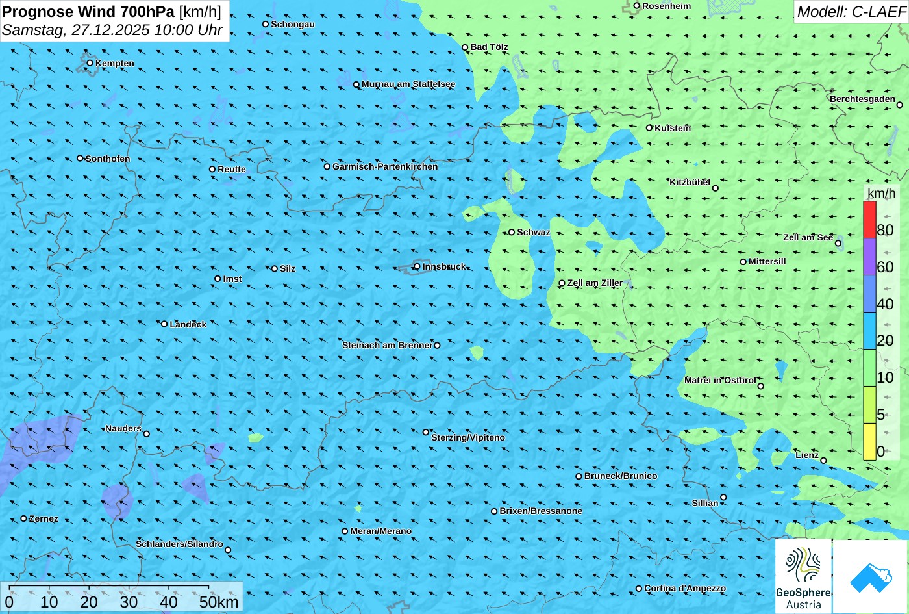This screenshot has width=909, height=614.
Task: Click the Innsbruck city marker circle
Action: point(417,266)
